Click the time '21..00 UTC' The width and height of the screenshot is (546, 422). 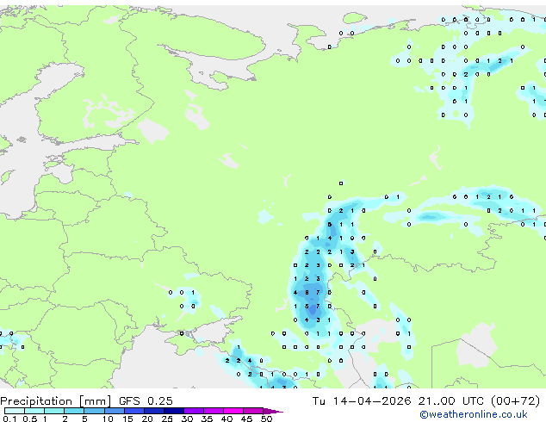(x=450, y=401)
